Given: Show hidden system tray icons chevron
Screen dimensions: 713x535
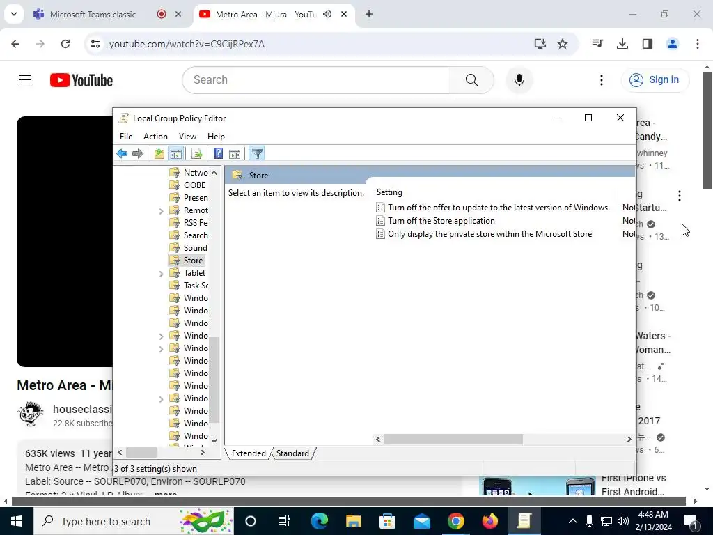Looking at the screenshot, I should [x=572, y=521].
